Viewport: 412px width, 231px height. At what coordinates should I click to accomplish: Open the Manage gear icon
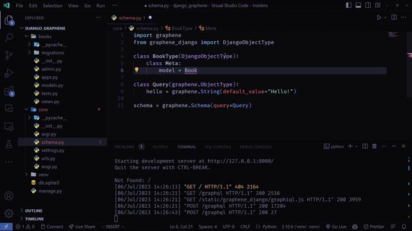[x=9, y=214]
